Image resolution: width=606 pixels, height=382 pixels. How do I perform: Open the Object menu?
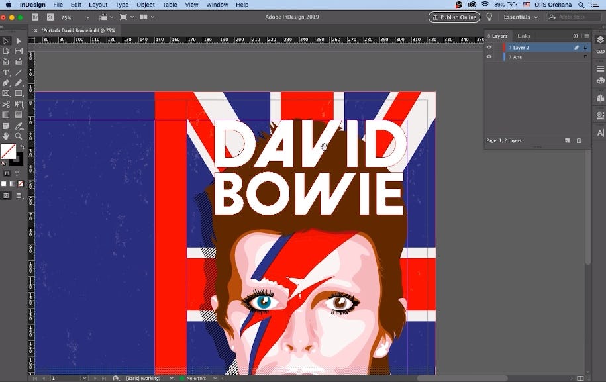(146, 5)
